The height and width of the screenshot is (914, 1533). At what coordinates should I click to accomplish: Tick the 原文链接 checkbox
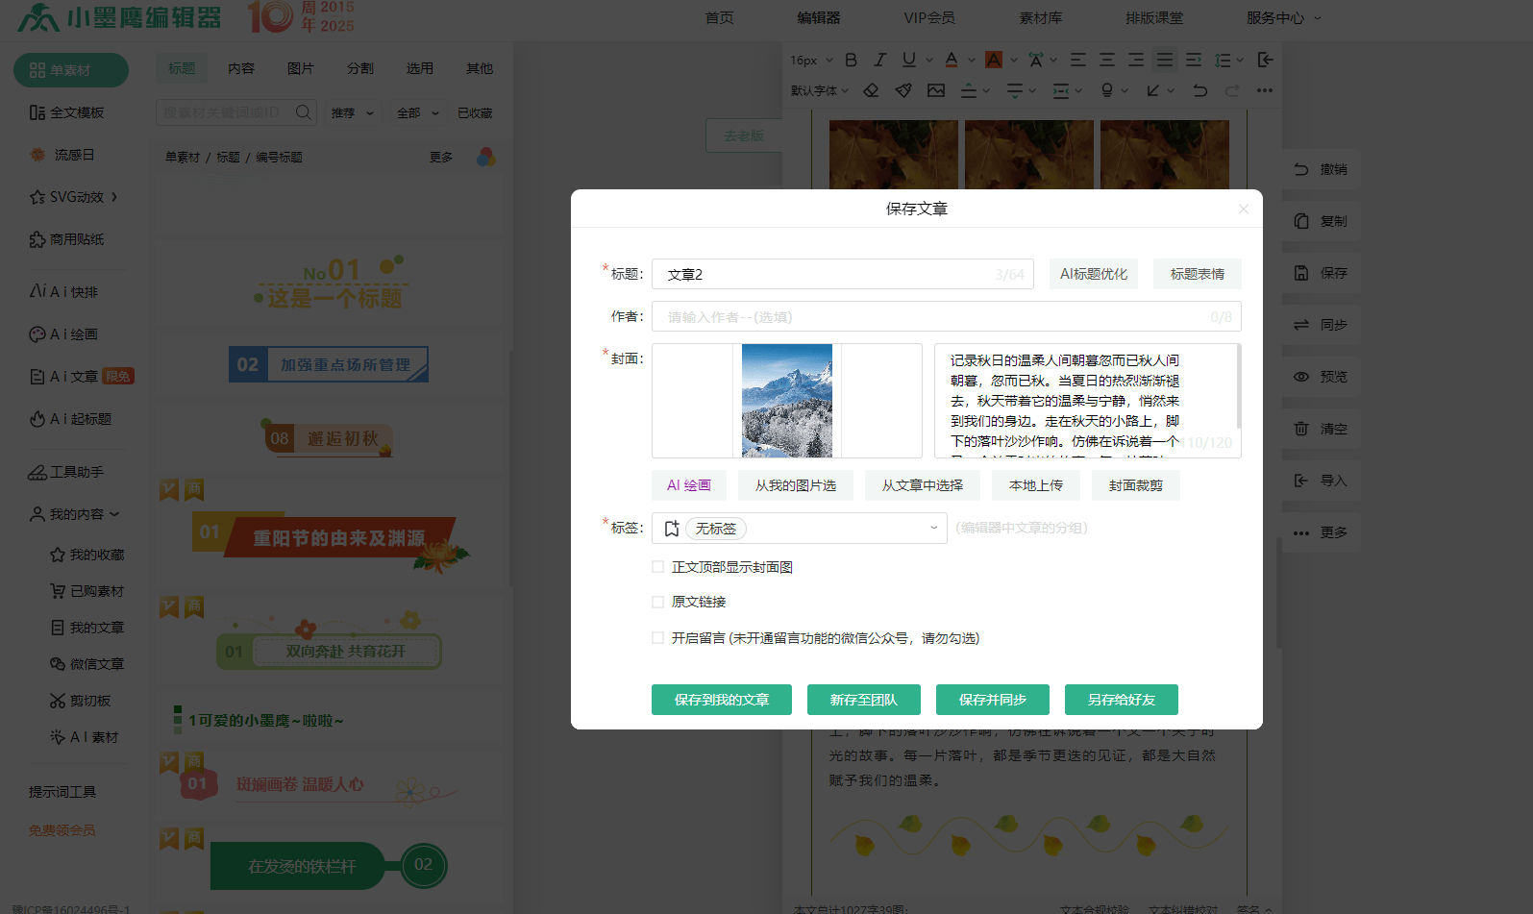[x=658, y=602]
